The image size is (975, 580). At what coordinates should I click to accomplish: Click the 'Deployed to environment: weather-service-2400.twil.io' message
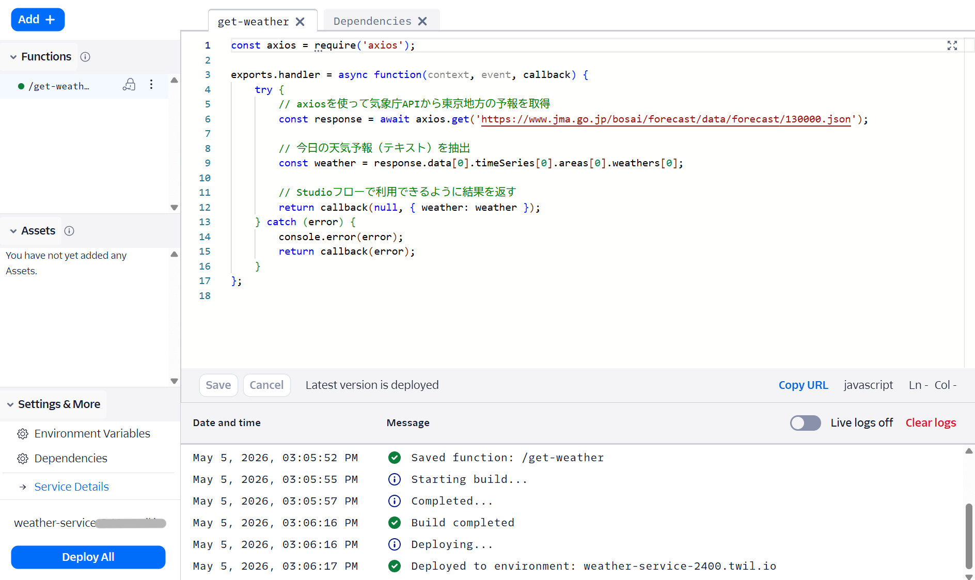point(593,566)
